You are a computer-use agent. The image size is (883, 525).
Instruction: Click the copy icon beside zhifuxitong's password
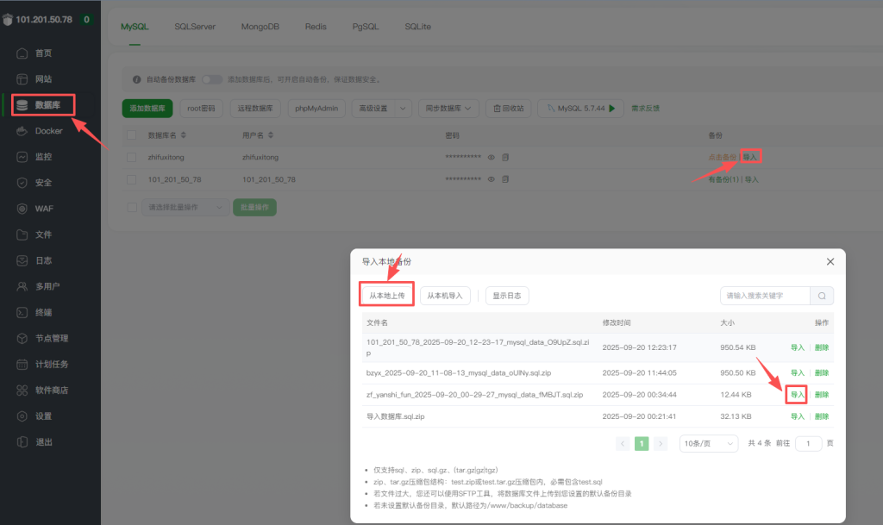point(504,157)
